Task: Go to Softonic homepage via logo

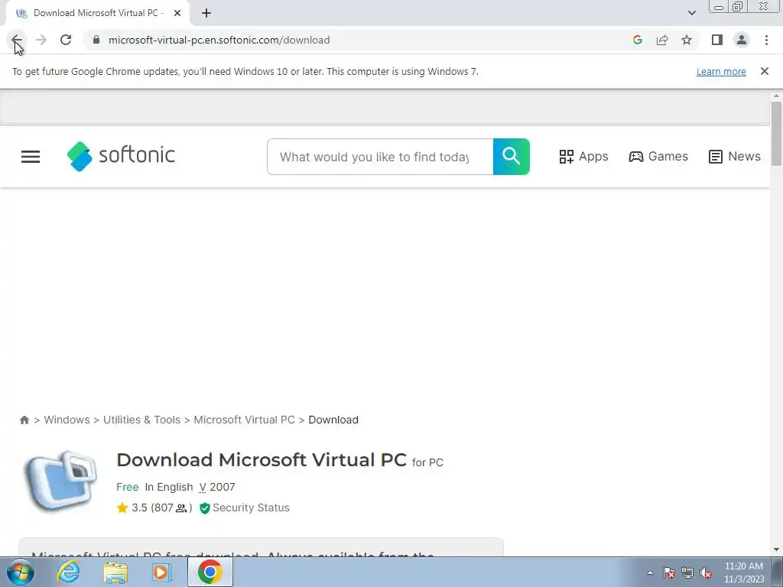Action: [121, 156]
